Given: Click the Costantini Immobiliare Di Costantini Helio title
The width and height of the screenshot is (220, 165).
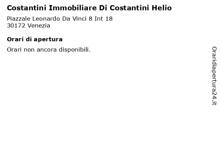Looking at the screenshot, I should click(89, 8).
